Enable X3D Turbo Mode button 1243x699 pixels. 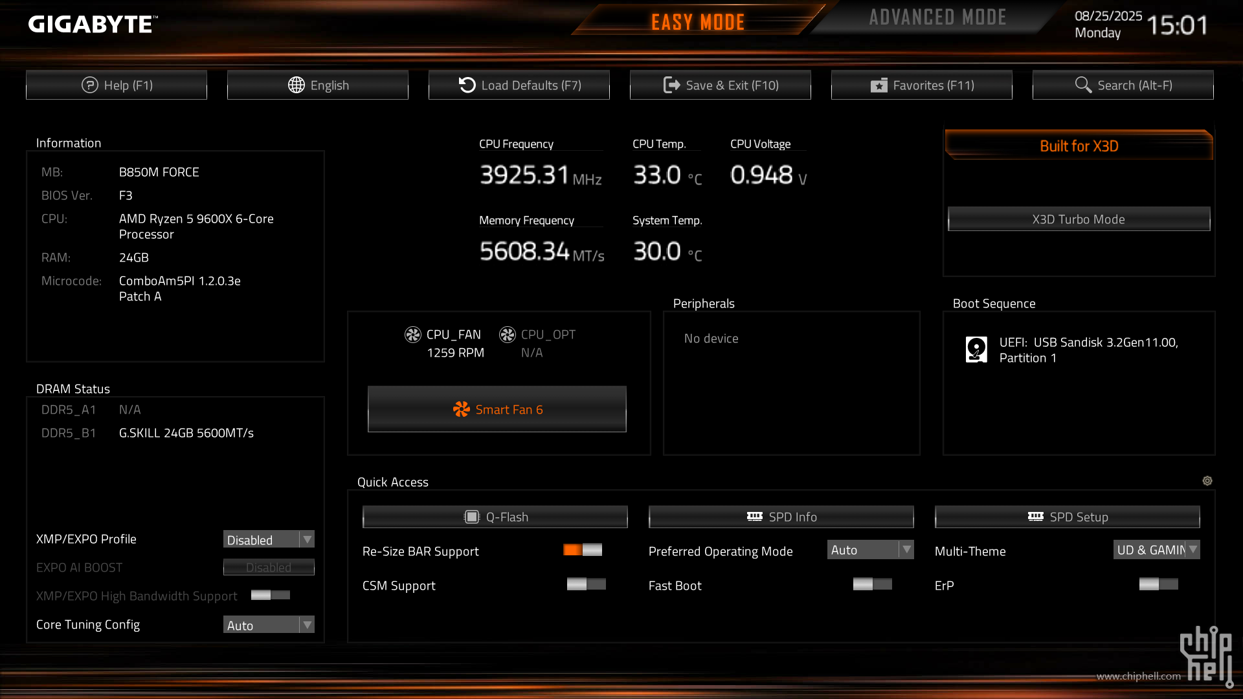[x=1079, y=219]
